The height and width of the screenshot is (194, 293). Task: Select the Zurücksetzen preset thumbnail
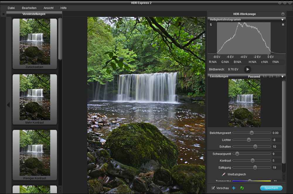point(35,44)
